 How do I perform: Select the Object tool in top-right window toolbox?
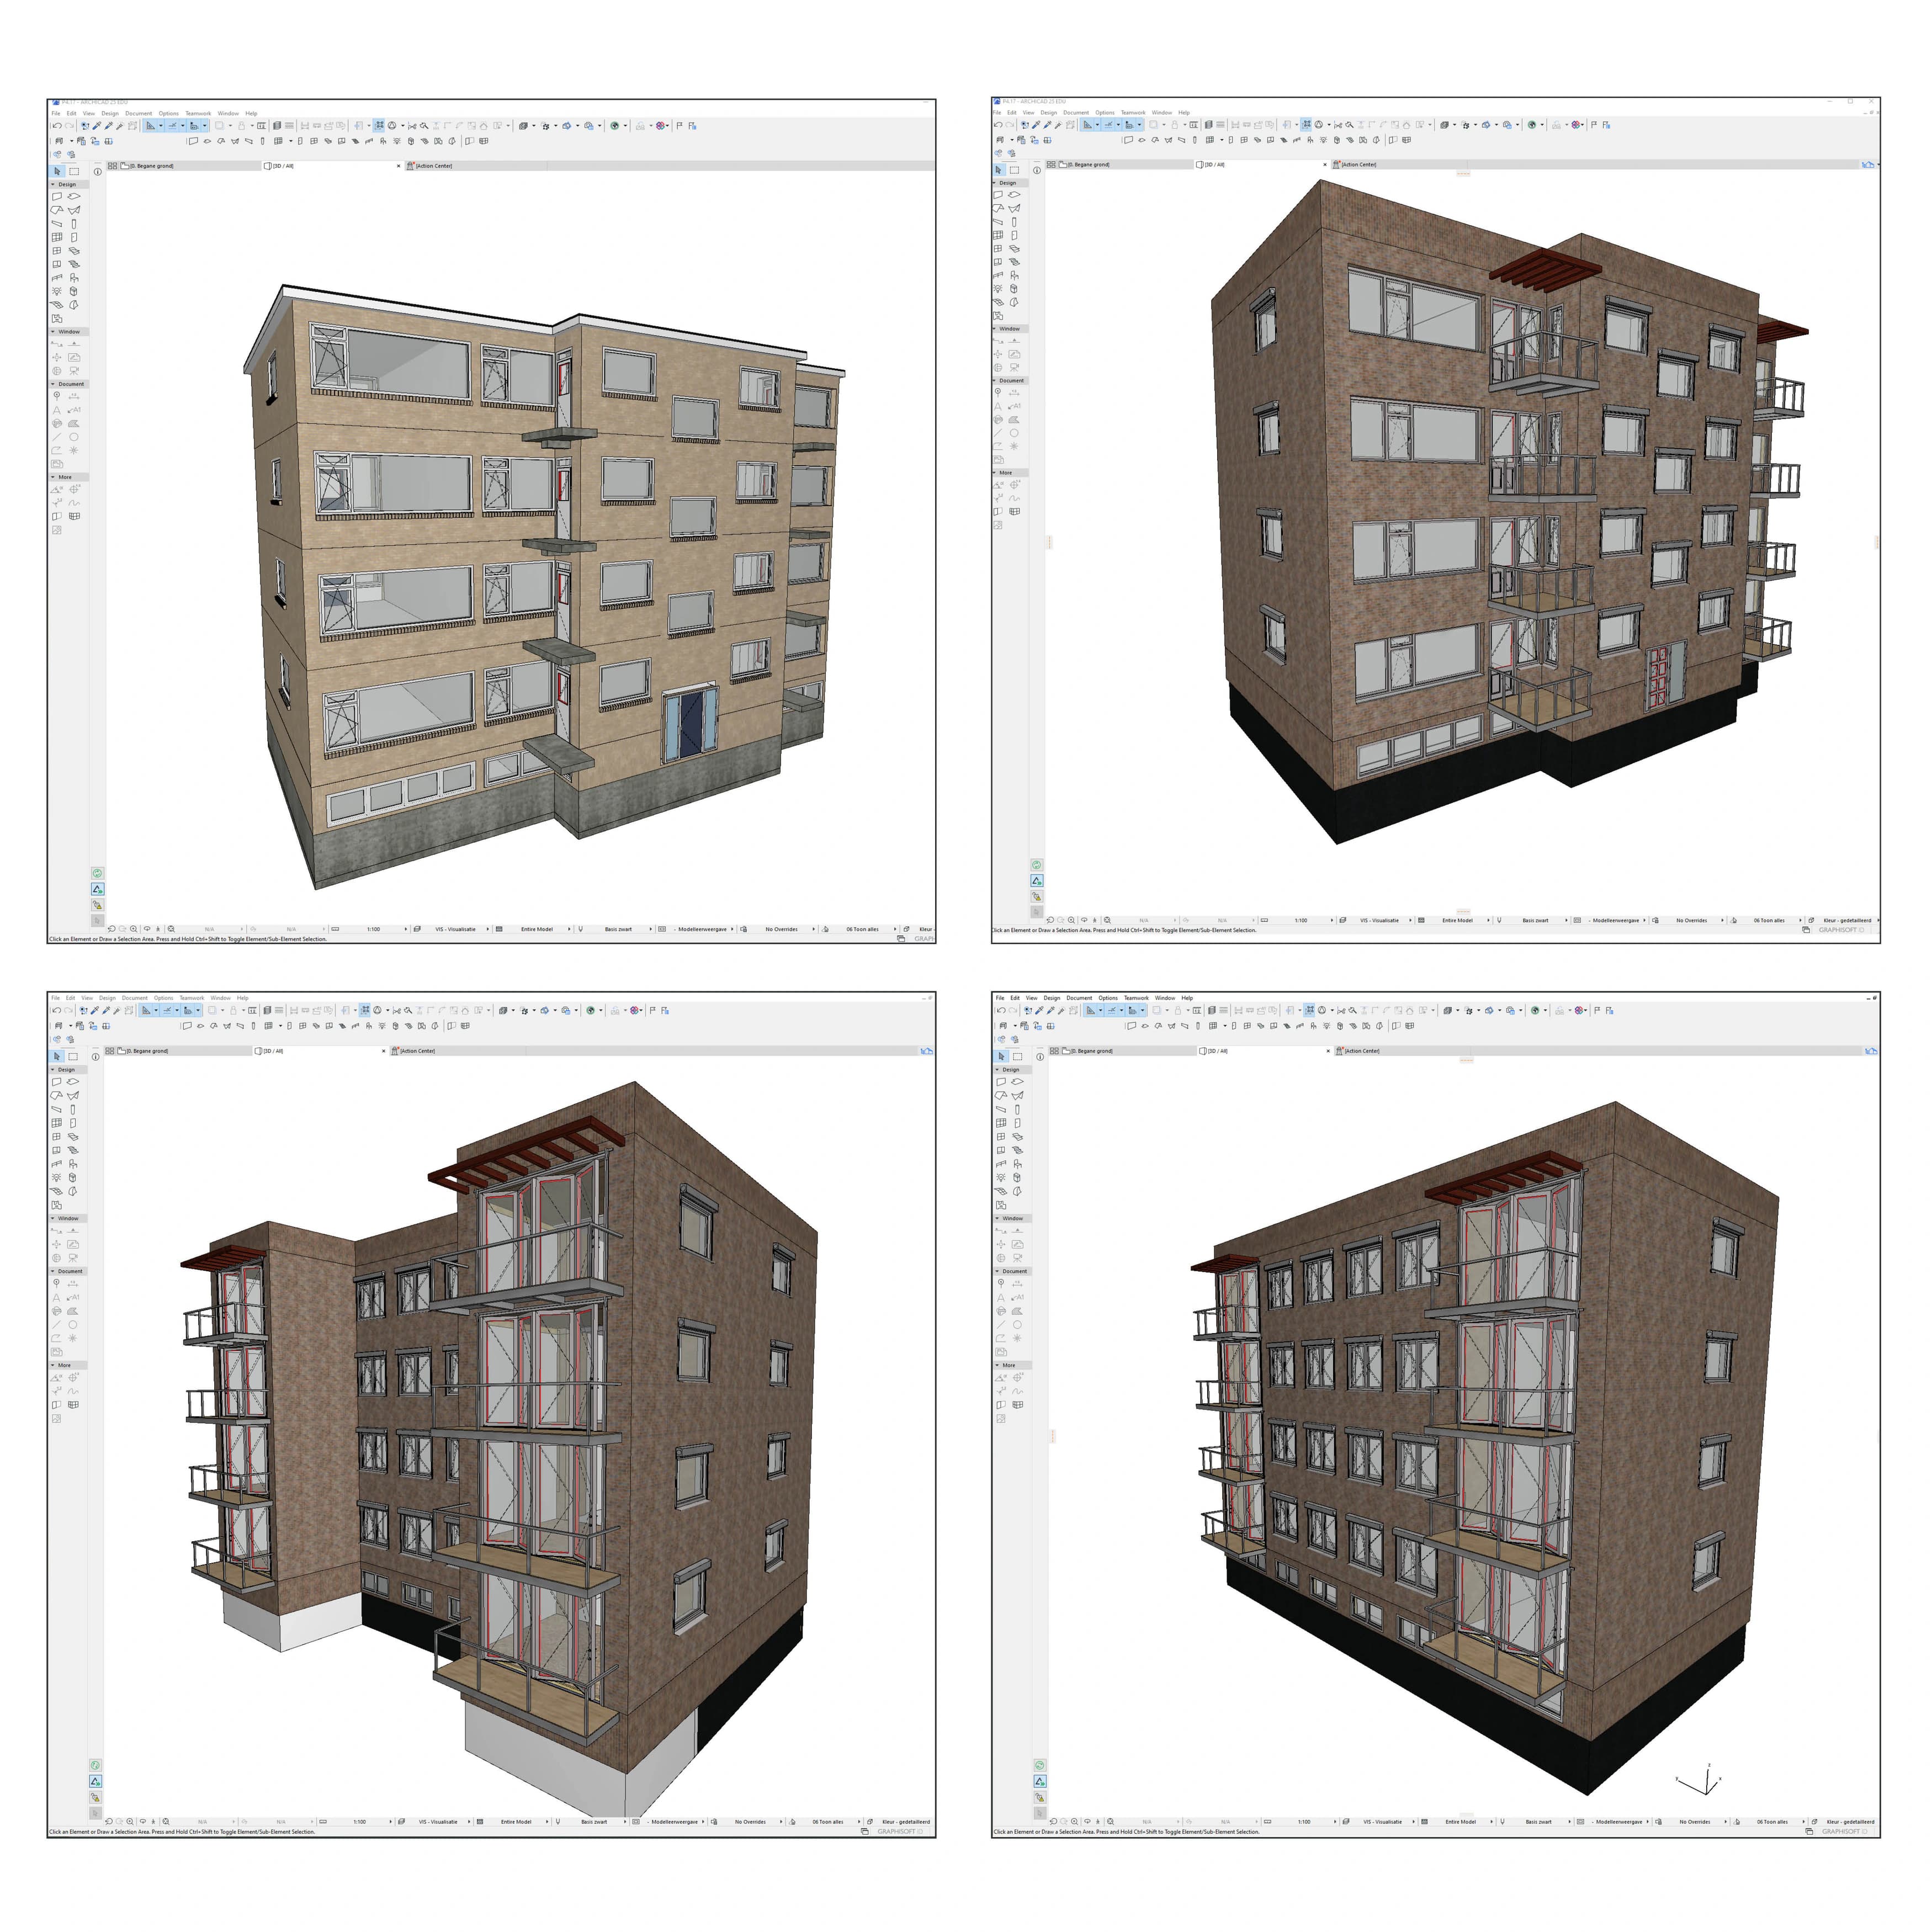coord(1015,275)
